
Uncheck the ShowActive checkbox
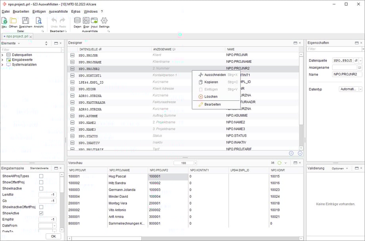41,213
